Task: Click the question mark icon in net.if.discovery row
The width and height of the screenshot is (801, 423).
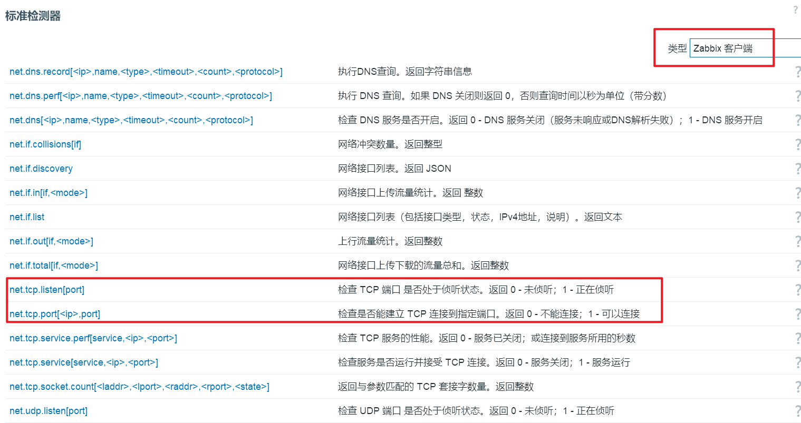Action: tap(797, 169)
